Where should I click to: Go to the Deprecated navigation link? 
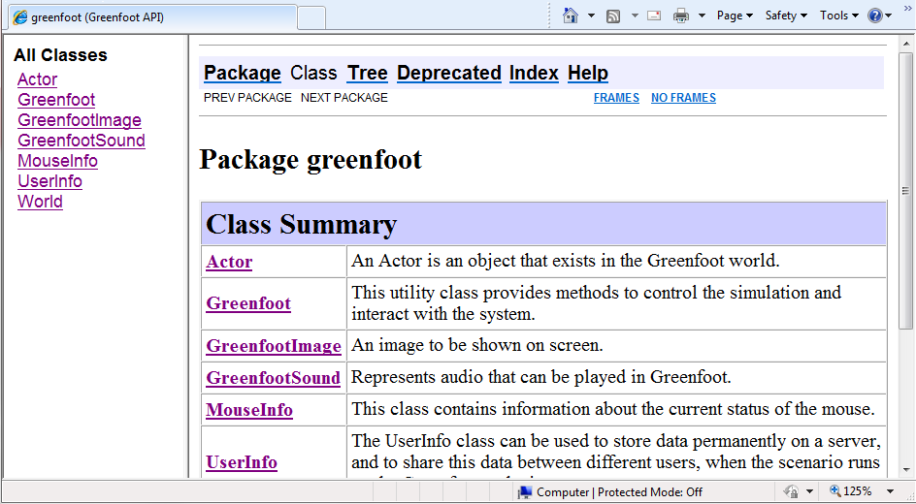(448, 73)
